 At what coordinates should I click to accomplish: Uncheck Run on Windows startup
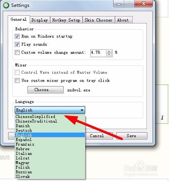click(x=17, y=36)
